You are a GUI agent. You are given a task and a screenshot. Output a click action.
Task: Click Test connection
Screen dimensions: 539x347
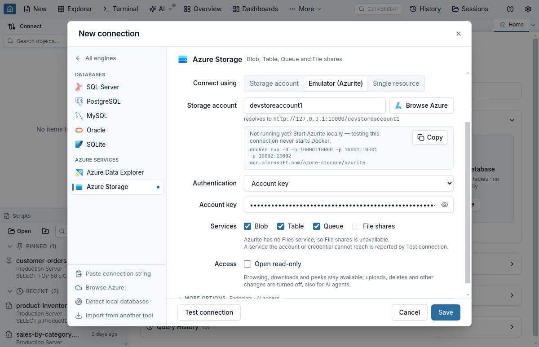click(209, 312)
